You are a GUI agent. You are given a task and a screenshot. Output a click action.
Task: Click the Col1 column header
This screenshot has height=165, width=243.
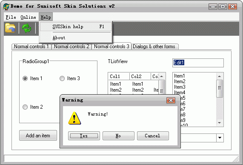point(119,76)
